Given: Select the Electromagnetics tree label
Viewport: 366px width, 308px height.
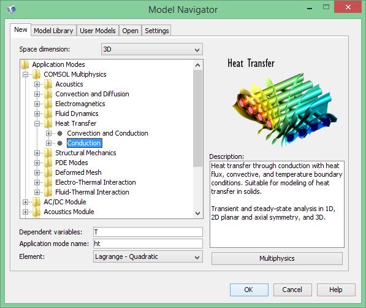Looking at the screenshot, I should click(80, 104).
